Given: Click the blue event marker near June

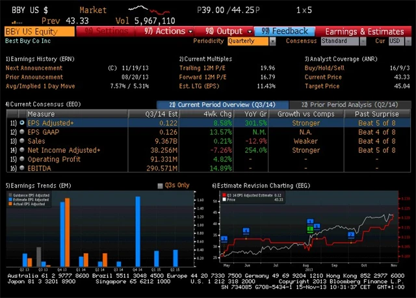Looking at the screenshot, I should click(246, 231).
